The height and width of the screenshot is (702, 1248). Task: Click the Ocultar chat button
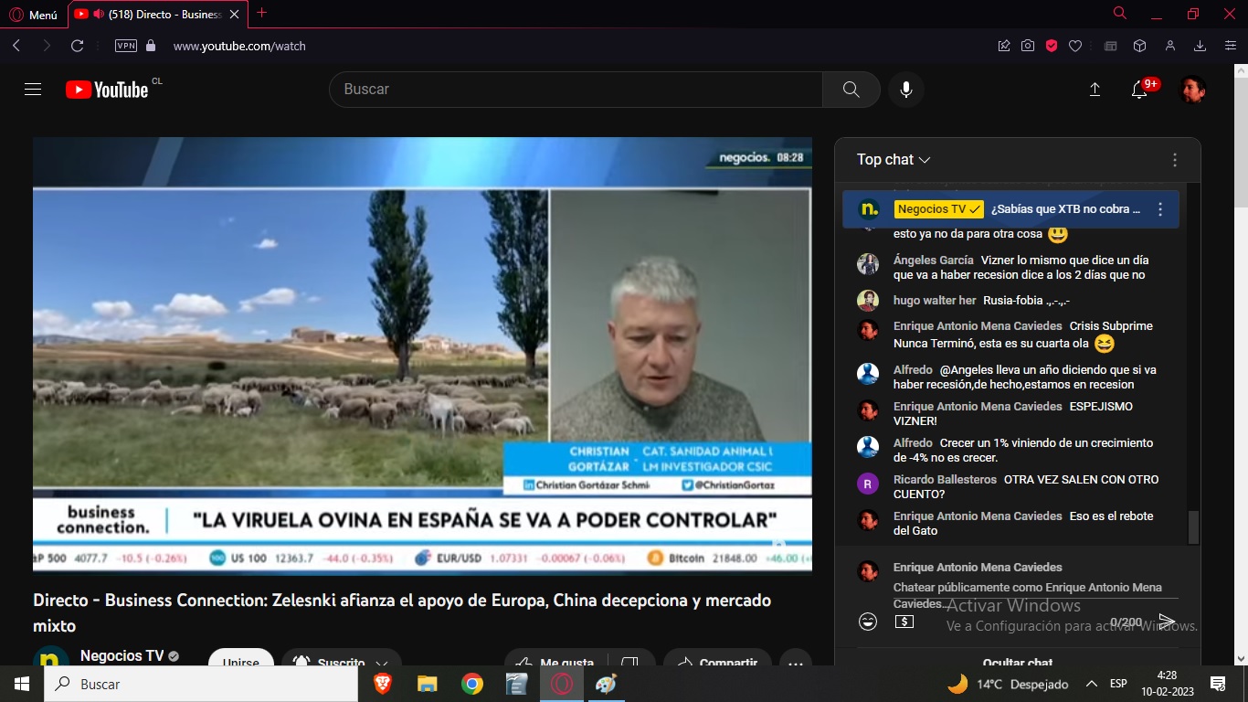pos(1018,661)
